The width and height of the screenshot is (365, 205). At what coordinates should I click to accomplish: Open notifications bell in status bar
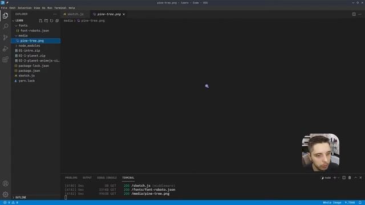click(360, 203)
